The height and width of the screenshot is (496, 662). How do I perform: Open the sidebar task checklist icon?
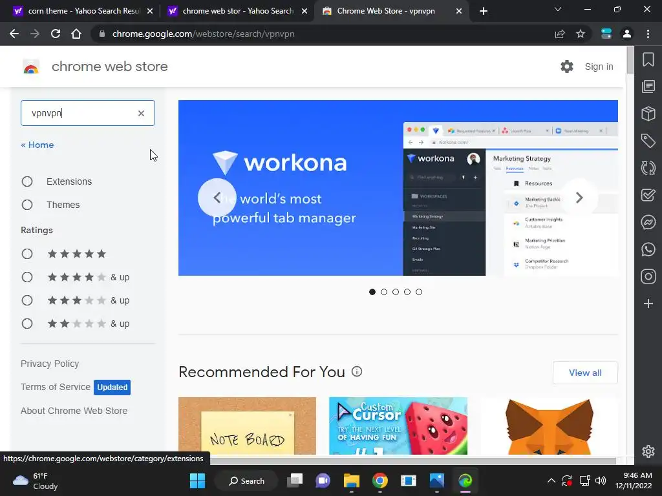pyautogui.click(x=648, y=195)
